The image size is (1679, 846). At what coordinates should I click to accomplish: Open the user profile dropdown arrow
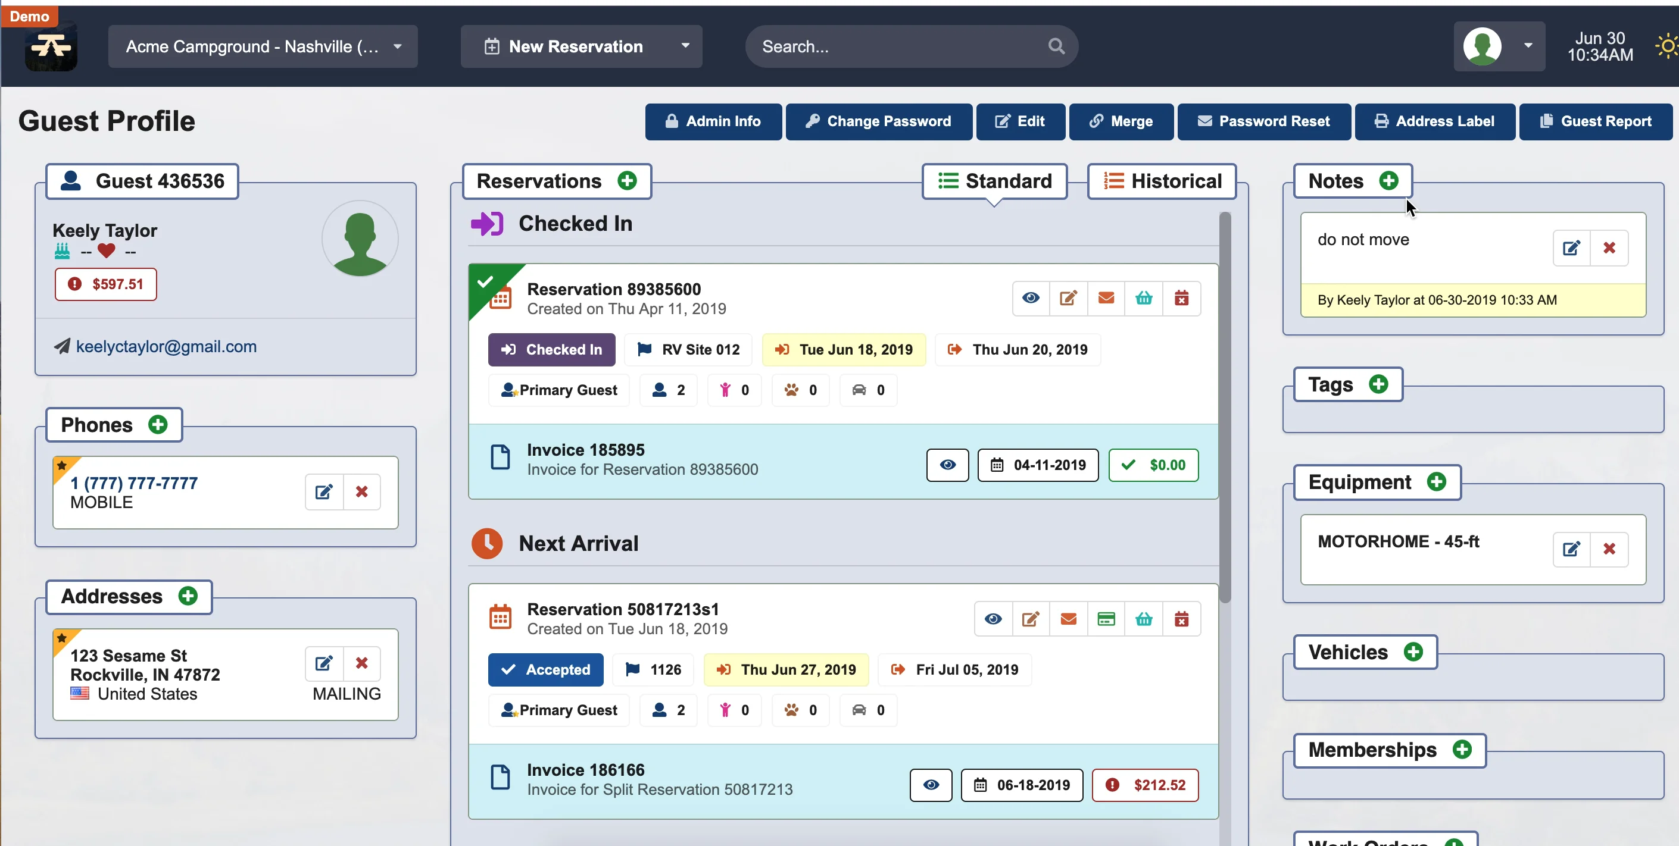(1528, 46)
